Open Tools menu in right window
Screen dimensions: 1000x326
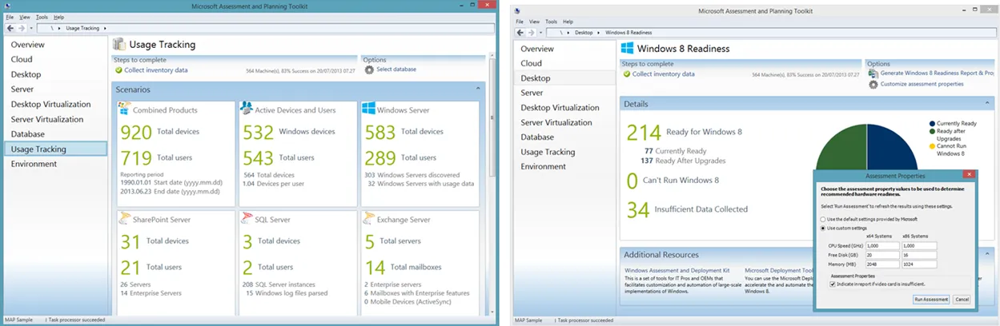(x=552, y=22)
